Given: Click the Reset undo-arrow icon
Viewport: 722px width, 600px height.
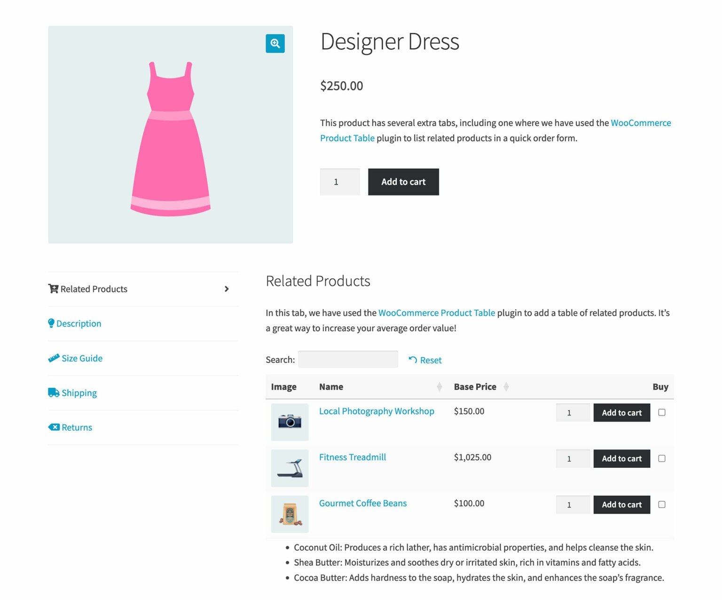Looking at the screenshot, I should coord(413,360).
